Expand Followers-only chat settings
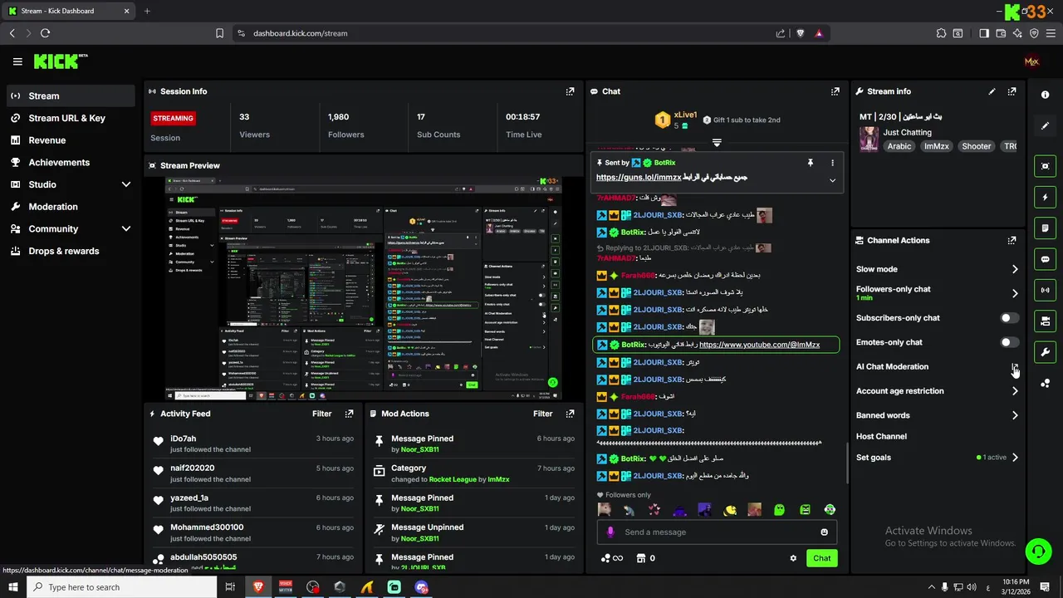This screenshot has height=598, width=1063. click(x=1015, y=293)
